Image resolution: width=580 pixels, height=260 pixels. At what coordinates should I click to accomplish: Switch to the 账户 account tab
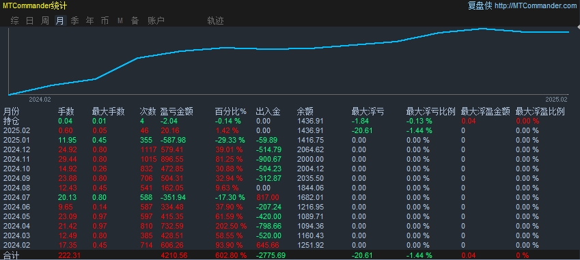[156, 20]
